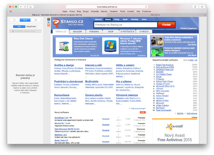Select Firmy search category
Viewport: 214px width, 155px height.
117,19
